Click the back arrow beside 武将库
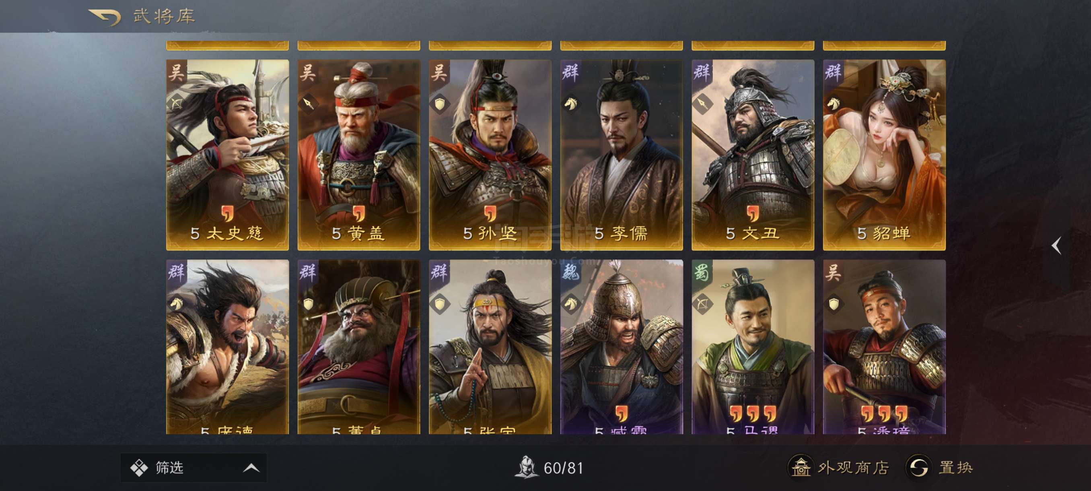Viewport: 1091px width, 491px height. pyautogui.click(x=105, y=17)
